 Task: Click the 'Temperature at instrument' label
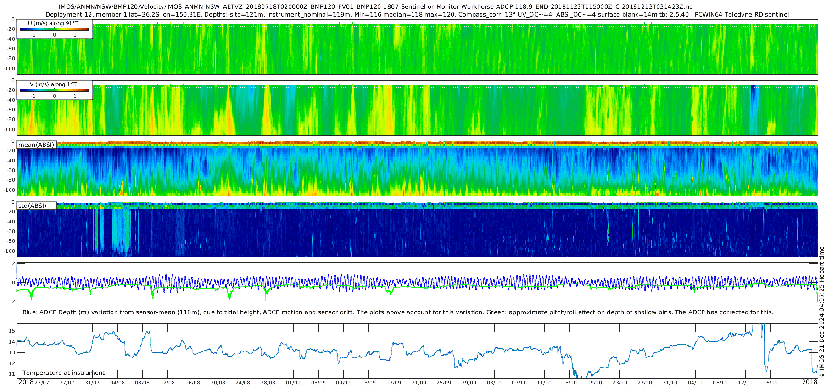pyautogui.click(x=63, y=373)
